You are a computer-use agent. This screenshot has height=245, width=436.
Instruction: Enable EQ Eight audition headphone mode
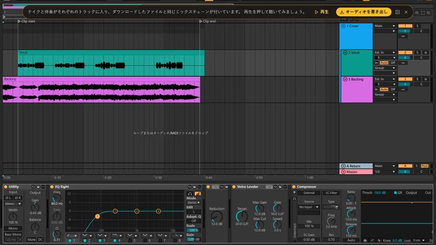click(190, 194)
